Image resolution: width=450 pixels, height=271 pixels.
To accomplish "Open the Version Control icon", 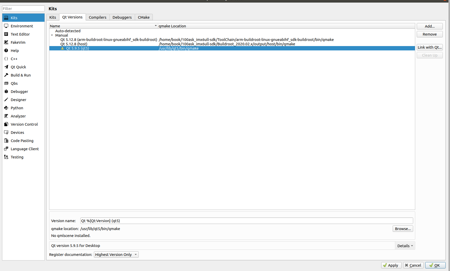I will [6, 124].
